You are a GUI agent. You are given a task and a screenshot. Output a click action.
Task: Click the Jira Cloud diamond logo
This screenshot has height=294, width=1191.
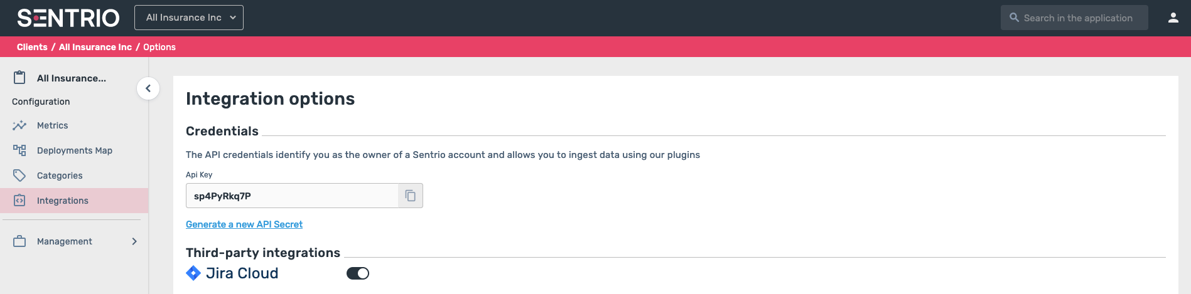point(193,273)
